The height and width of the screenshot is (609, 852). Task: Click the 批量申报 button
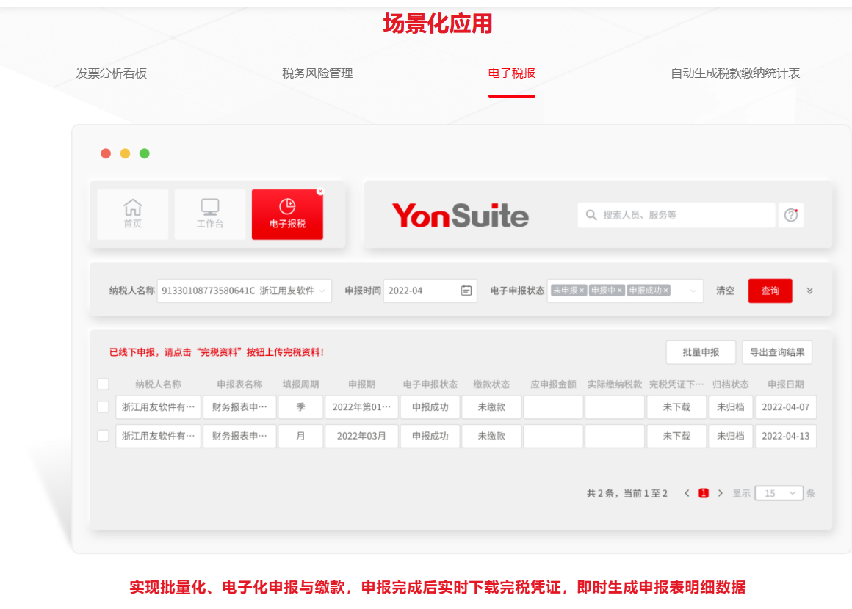pyautogui.click(x=701, y=352)
